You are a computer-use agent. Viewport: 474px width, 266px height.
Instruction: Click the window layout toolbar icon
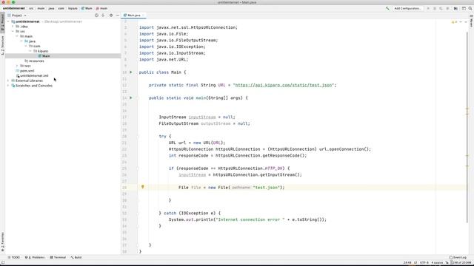point(464,8)
